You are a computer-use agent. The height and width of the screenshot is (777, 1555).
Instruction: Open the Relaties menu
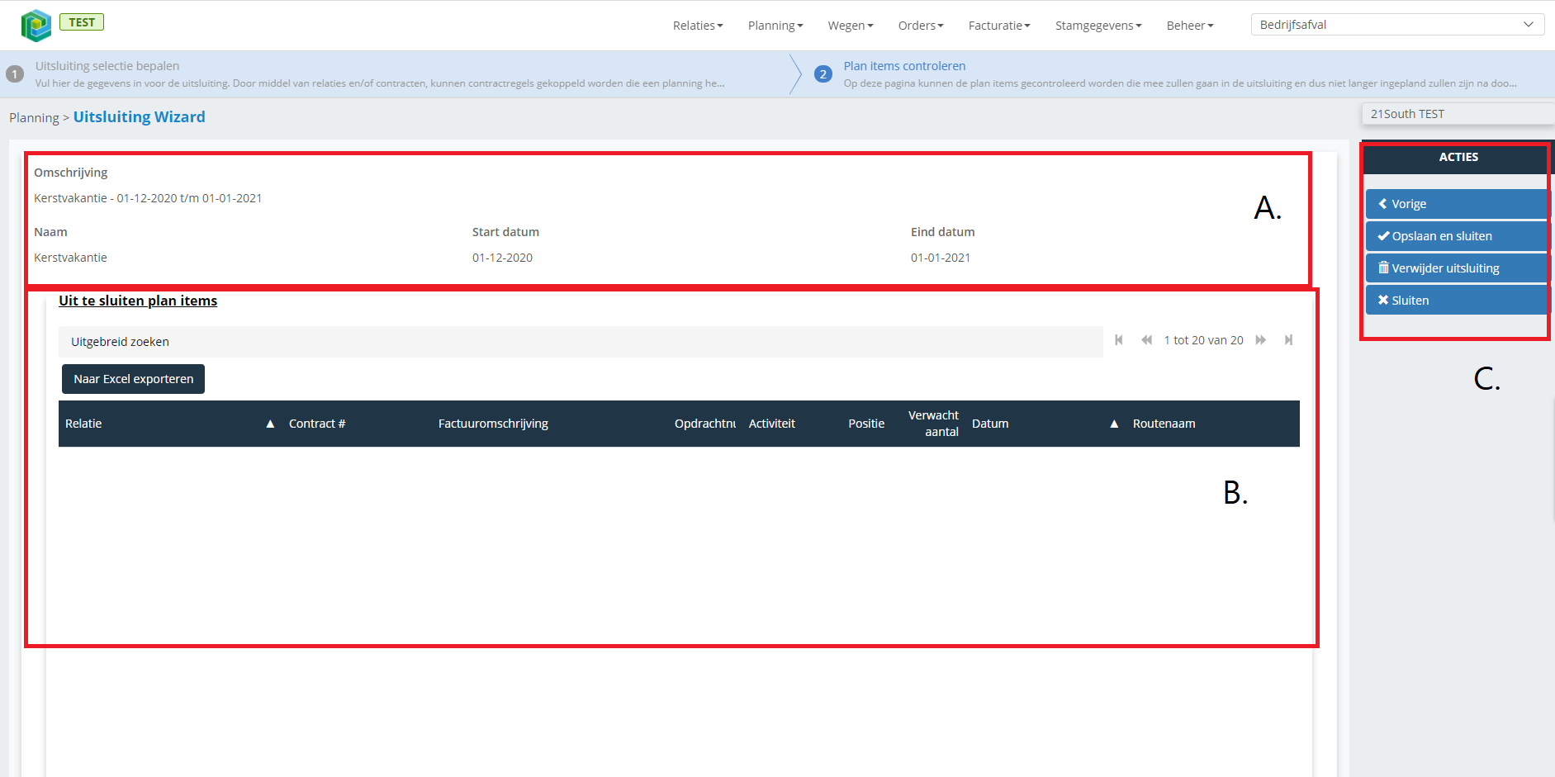698,26
